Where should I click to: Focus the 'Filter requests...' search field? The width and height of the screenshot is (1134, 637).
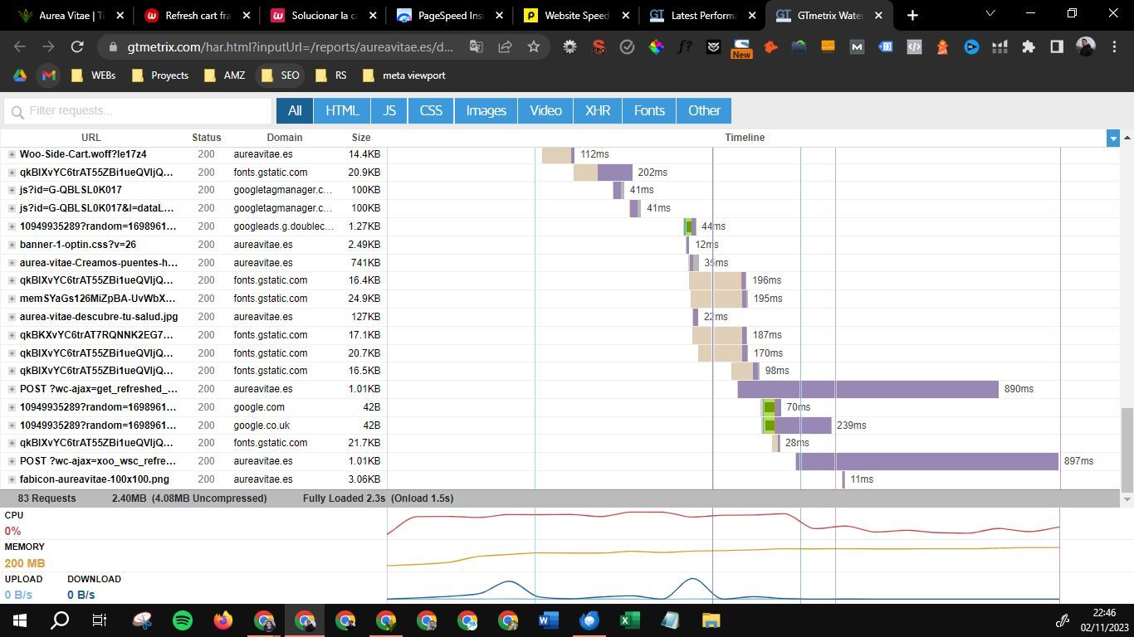click(x=138, y=111)
